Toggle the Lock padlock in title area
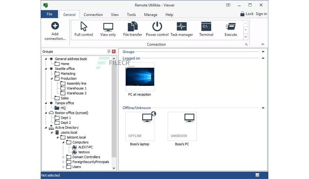 pos(242,14)
